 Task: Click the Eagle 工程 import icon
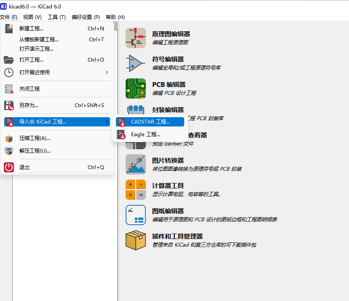121,134
